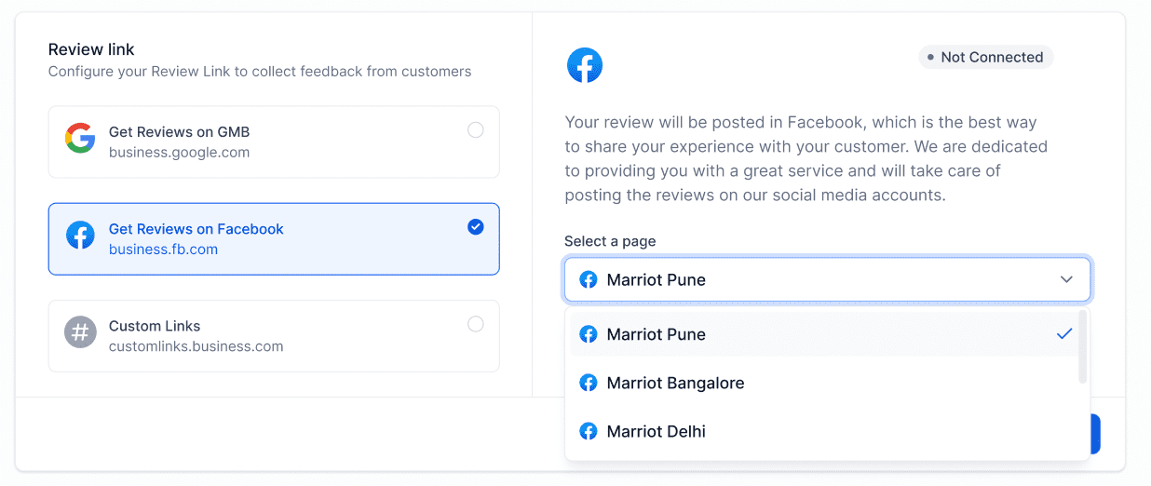Select the Custom Links radio button
Viewport: 1151px width, 486px height.
tap(476, 324)
